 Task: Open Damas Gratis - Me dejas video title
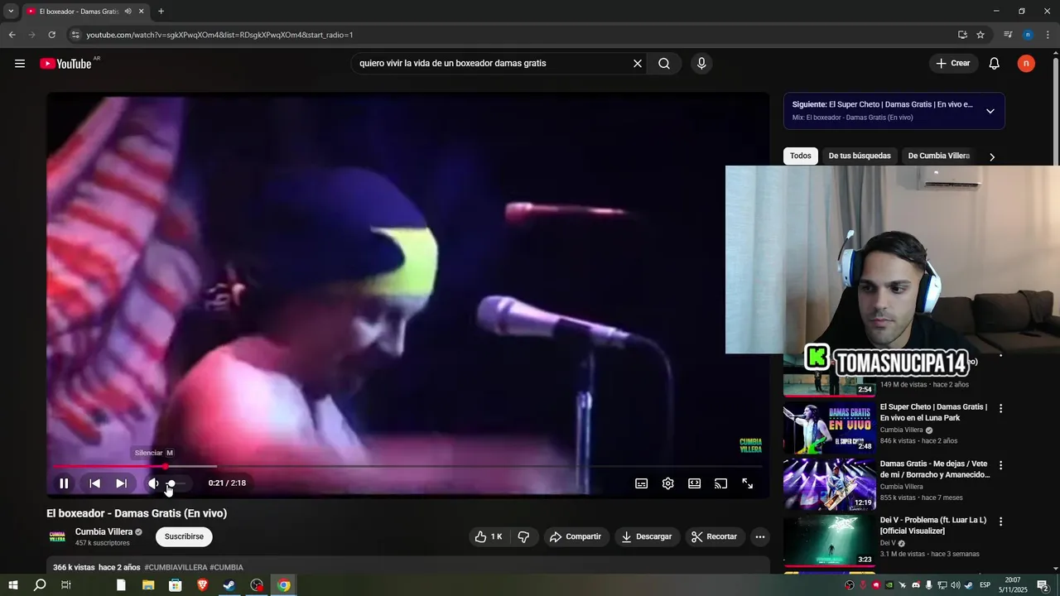(935, 469)
